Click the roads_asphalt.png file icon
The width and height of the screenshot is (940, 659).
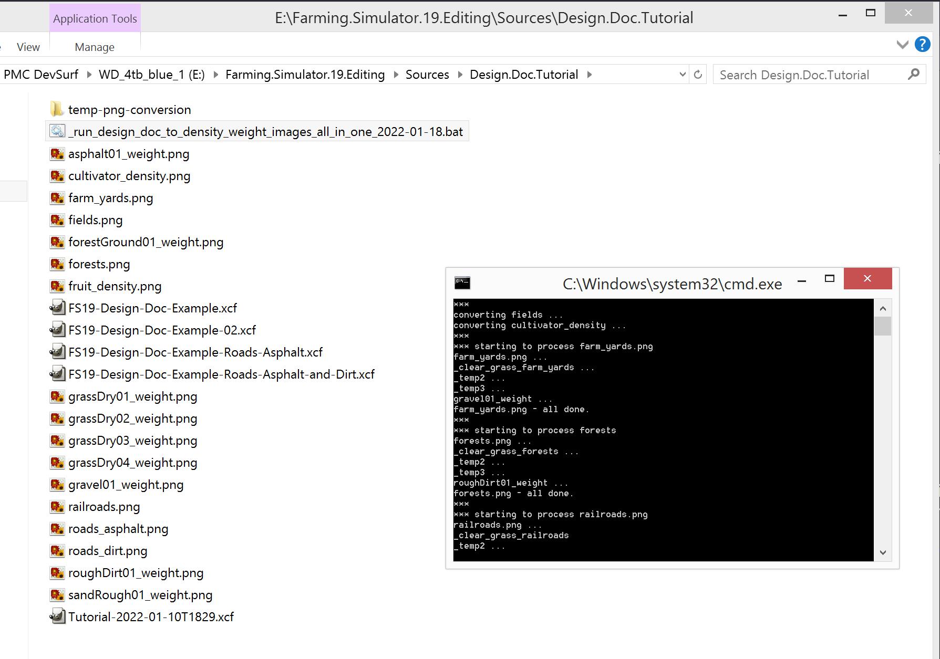tap(57, 529)
